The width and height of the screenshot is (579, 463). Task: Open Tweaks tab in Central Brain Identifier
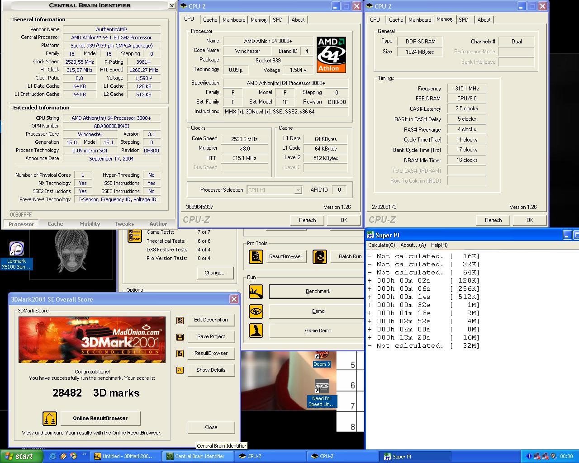pyautogui.click(x=124, y=224)
